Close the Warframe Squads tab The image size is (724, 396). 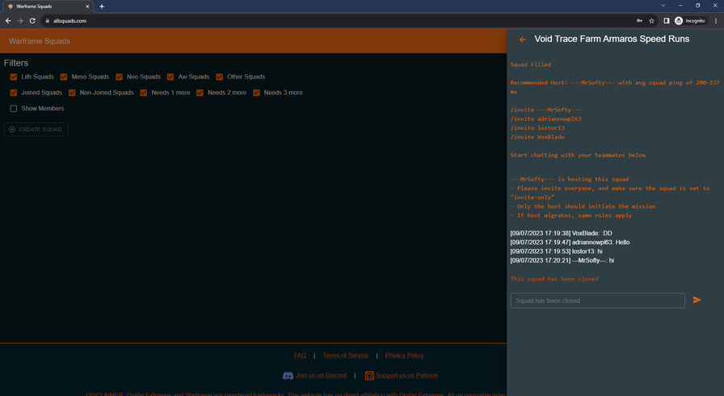point(87,6)
